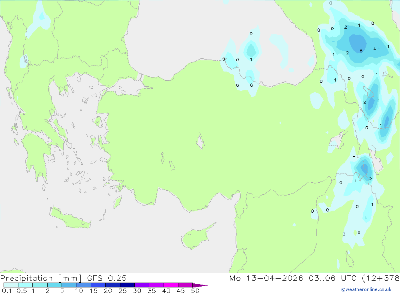Open the weatheronline.co.uk copyright link
The width and height of the screenshot is (400, 293).
pyautogui.click(x=366, y=289)
